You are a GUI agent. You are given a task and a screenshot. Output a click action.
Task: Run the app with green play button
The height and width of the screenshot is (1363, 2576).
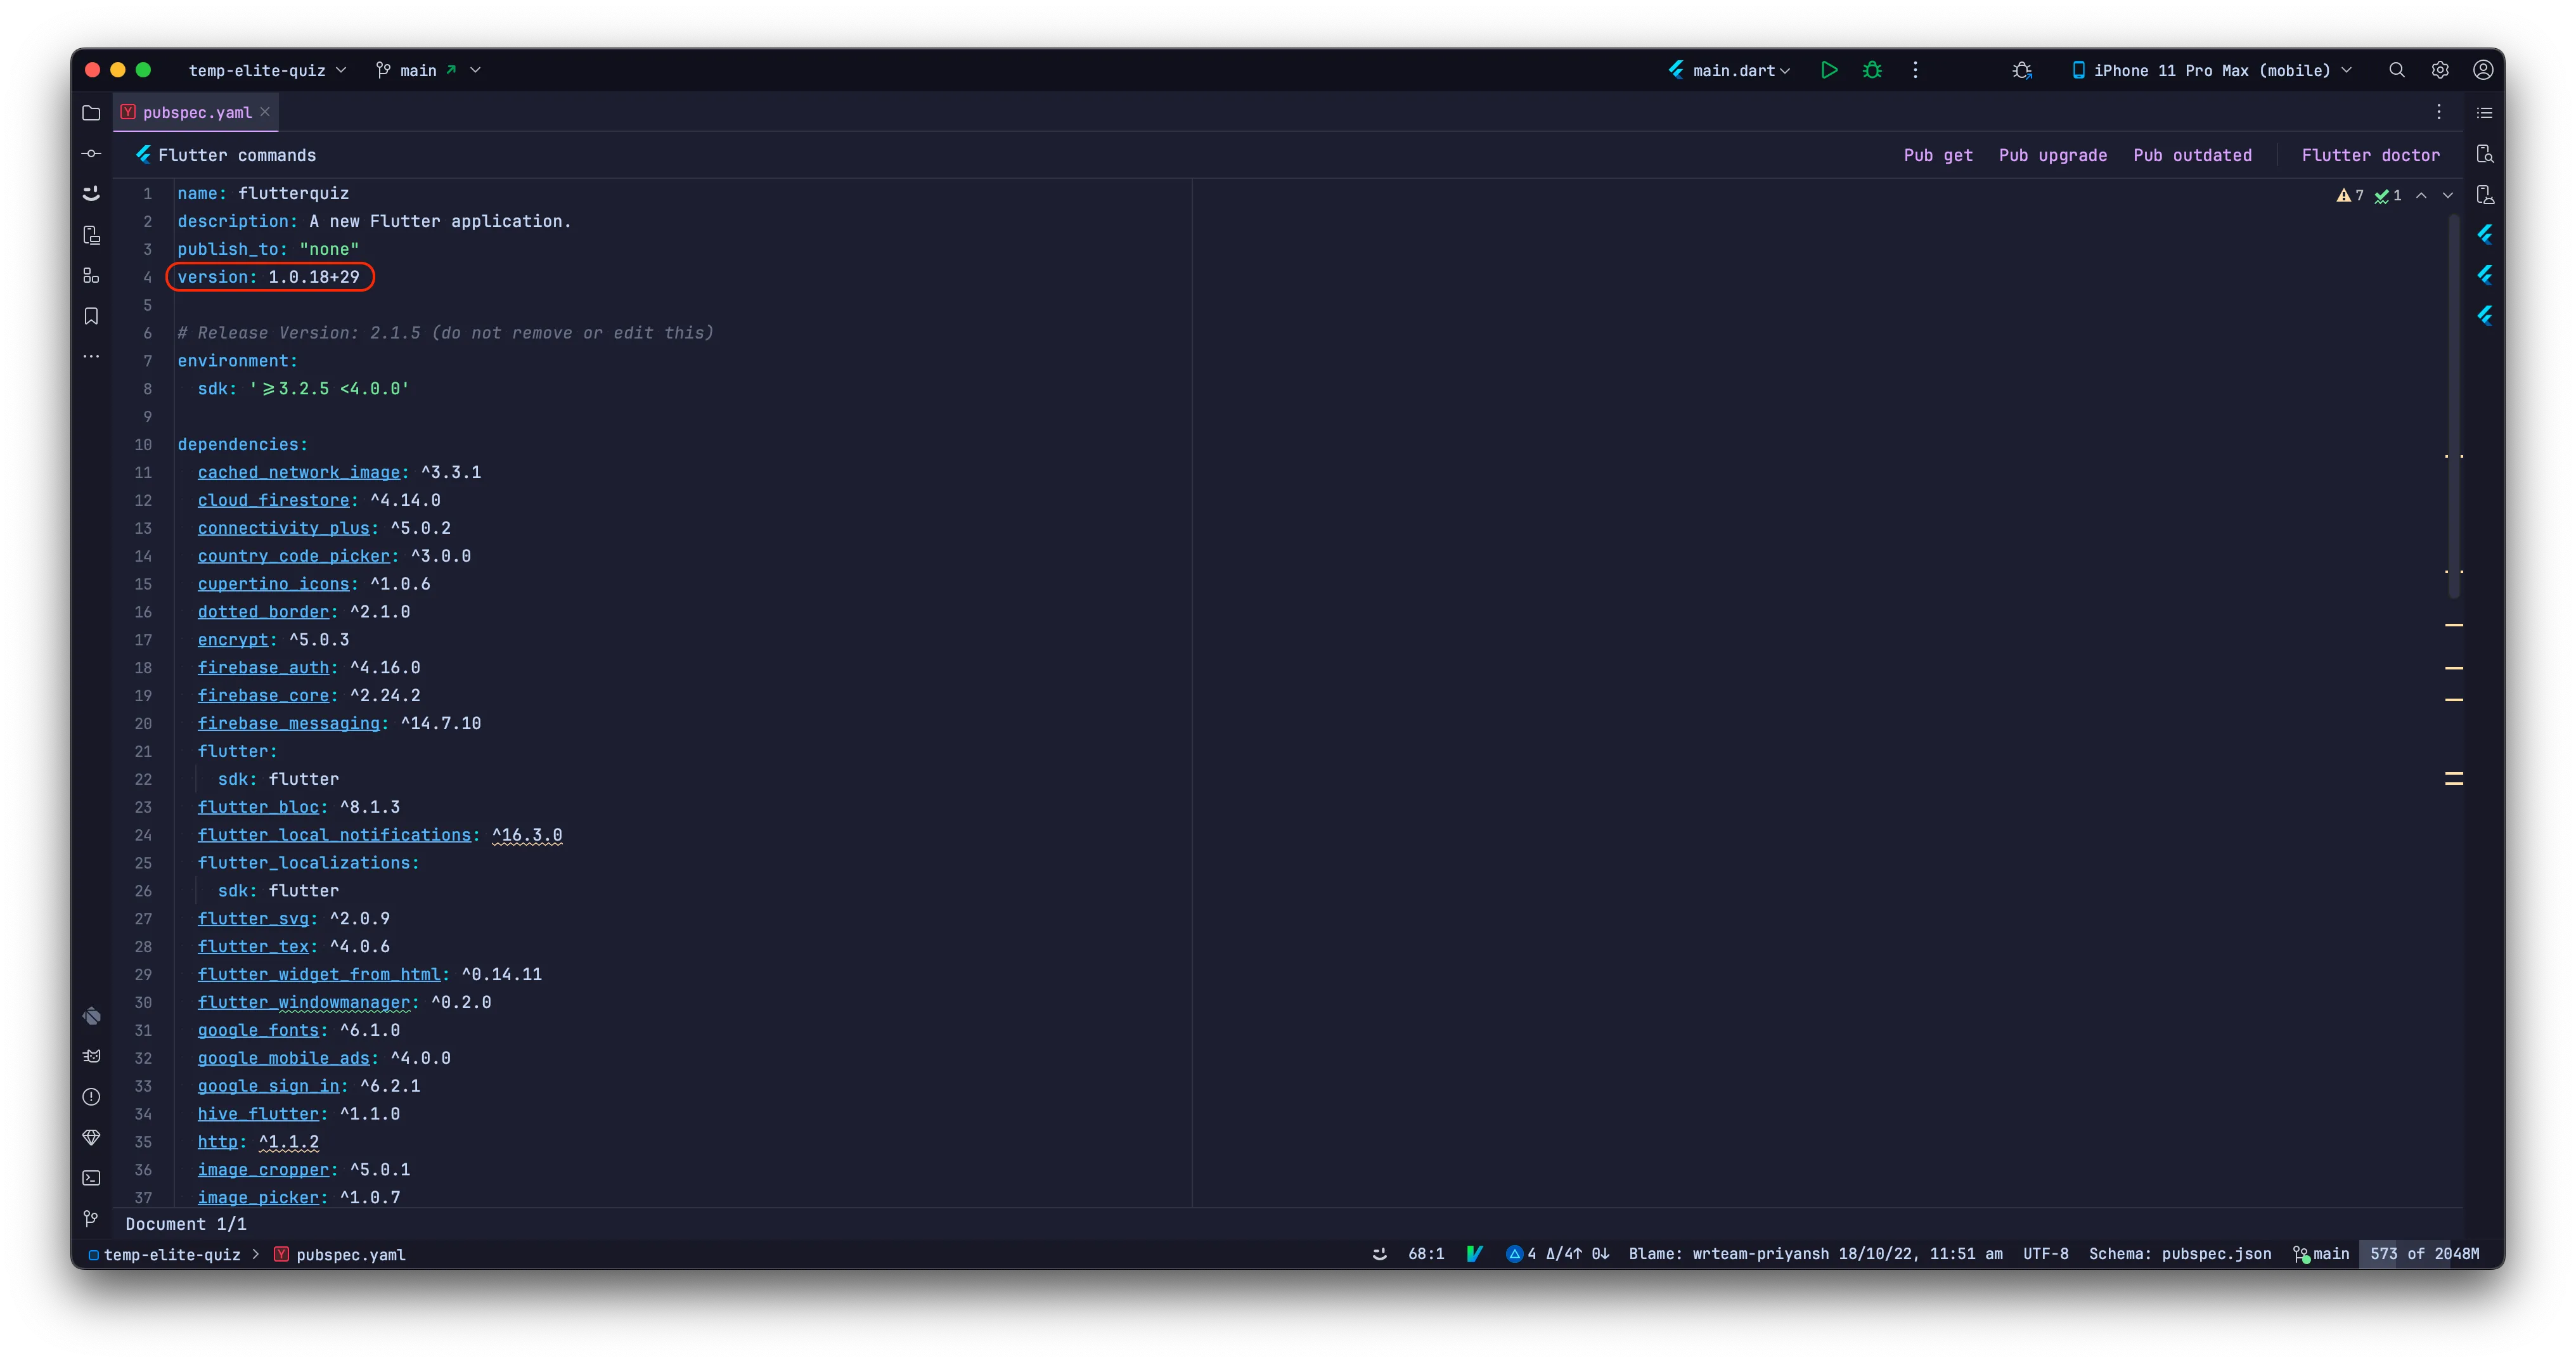click(1829, 70)
